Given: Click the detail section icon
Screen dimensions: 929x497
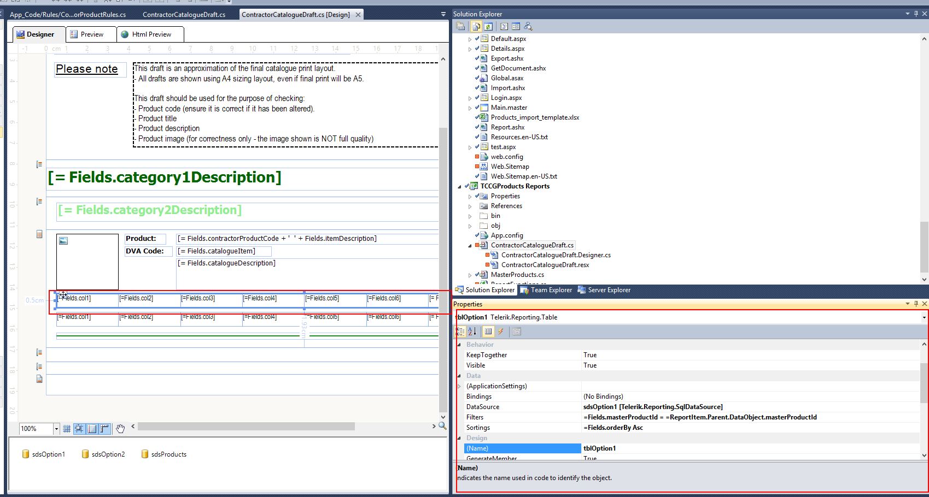Looking at the screenshot, I should 39,234.
